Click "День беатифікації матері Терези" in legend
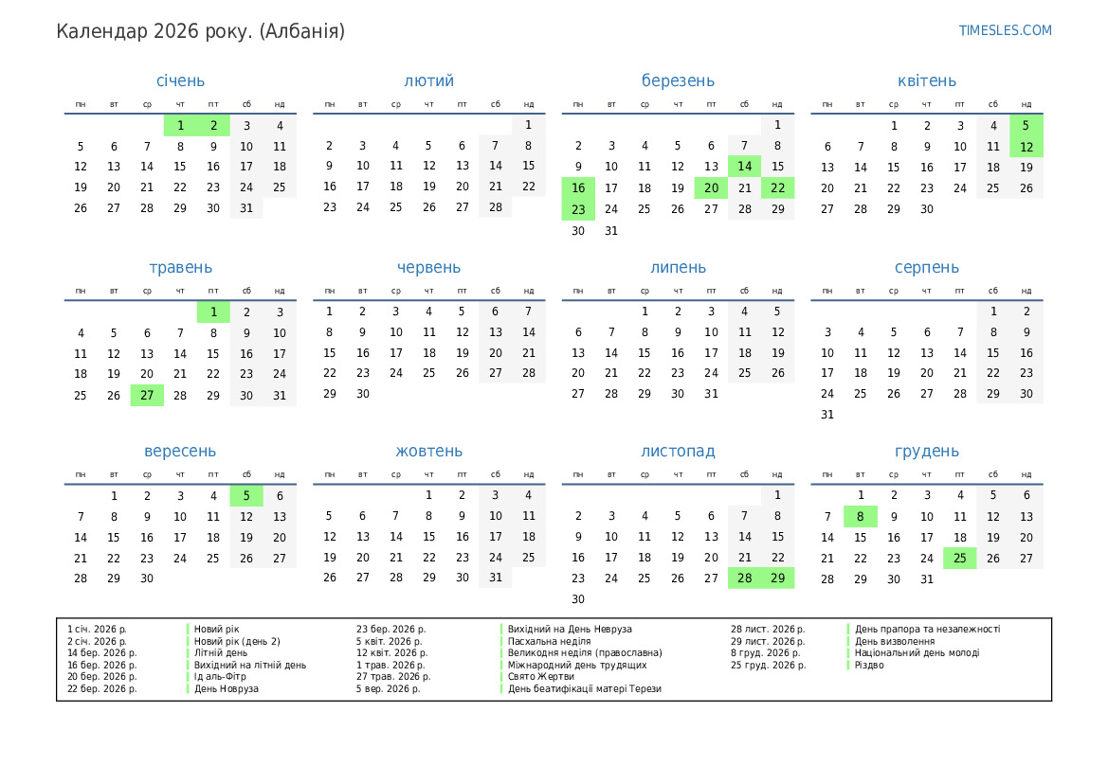This screenshot has width=1108, height=783. tap(584, 688)
